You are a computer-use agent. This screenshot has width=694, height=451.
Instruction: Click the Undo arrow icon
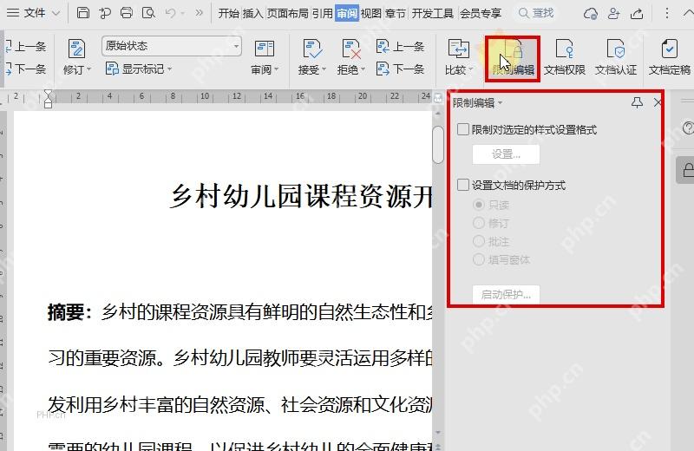pyautogui.click(x=170, y=13)
